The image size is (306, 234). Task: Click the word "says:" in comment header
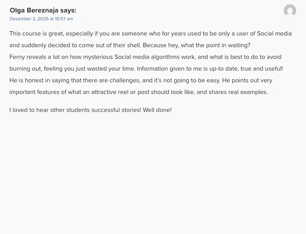click(x=68, y=10)
